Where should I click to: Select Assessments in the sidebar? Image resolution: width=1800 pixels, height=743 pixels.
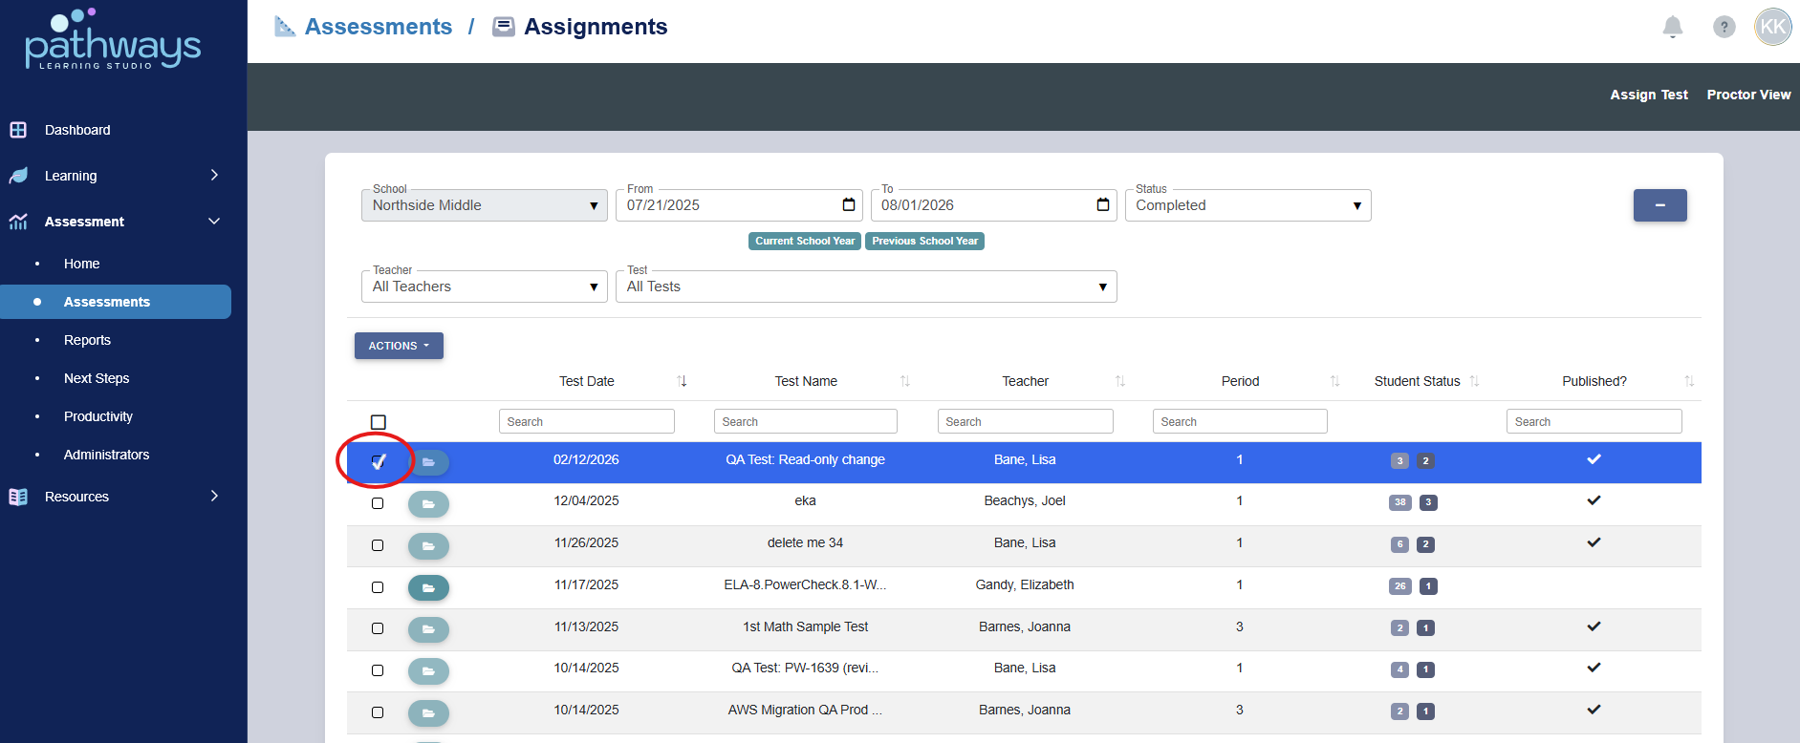[116, 302]
